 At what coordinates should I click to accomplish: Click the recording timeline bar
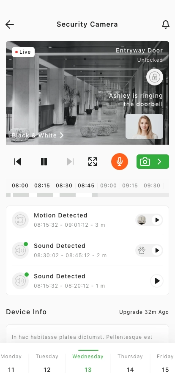pos(87,195)
